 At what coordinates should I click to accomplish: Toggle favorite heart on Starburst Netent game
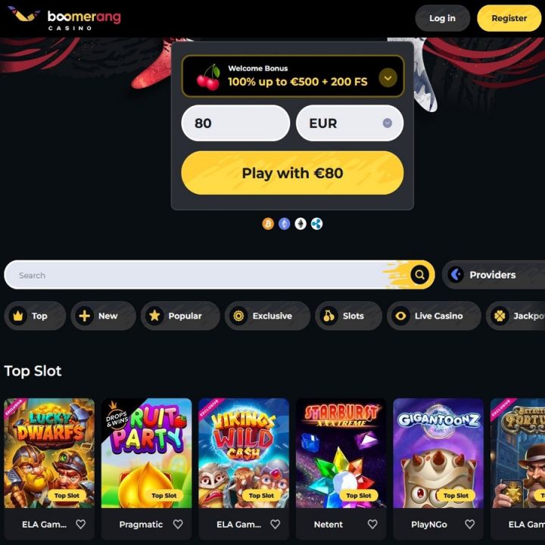click(372, 524)
